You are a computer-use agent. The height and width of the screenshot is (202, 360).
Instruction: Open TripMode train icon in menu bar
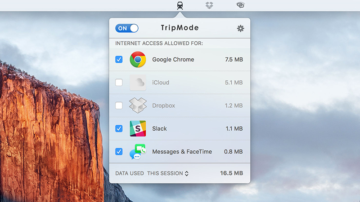180,5
